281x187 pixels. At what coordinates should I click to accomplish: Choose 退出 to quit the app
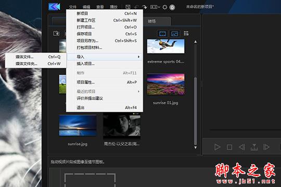105,108
